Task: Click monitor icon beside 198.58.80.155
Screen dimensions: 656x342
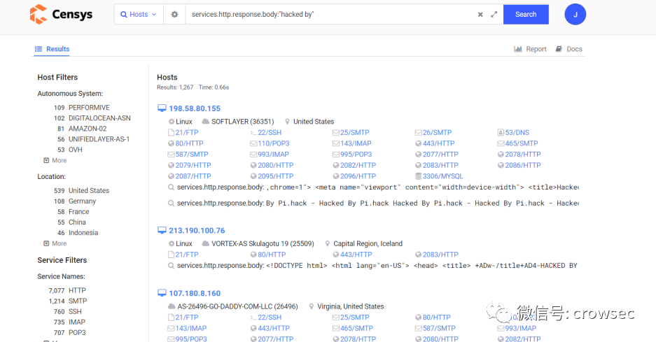Action: pyautogui.click(x=162, y=108)
